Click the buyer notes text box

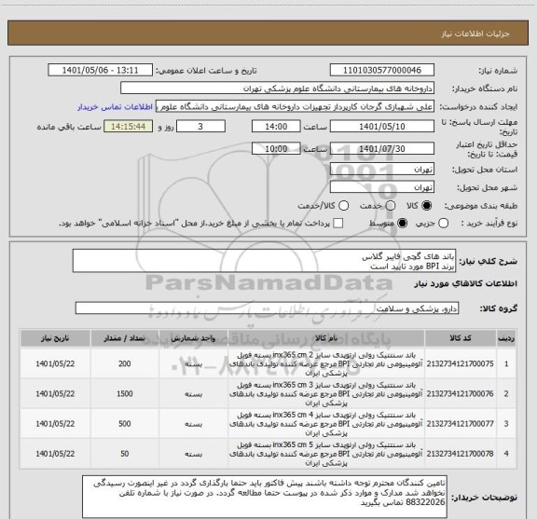(265, 497)
